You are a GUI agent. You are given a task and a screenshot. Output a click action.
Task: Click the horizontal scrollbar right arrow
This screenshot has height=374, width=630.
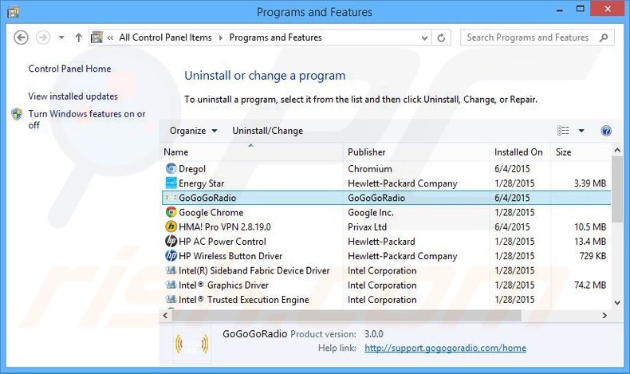(604, 315)
